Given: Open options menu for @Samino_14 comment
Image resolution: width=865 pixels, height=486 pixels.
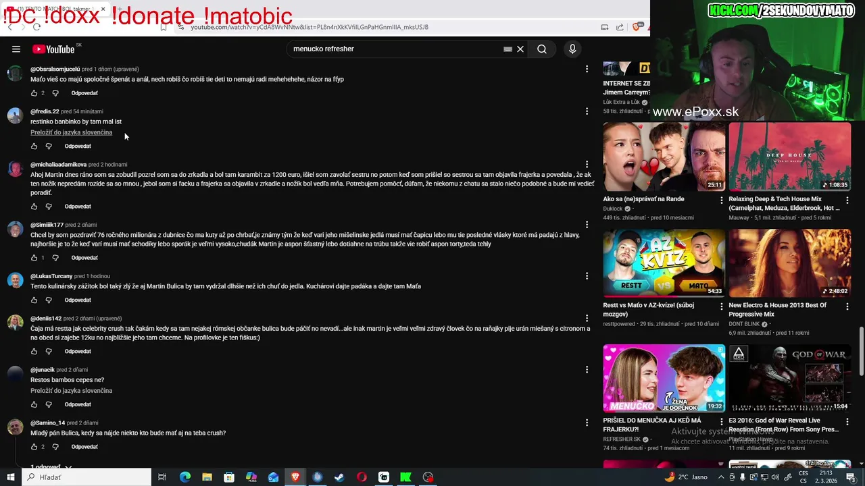Looking at the screenshot, I should [x=587, y=423].
